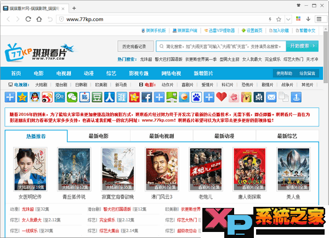This screenshot has width=329, height=238.
Task: Reload the page with refresh icon
Action: click(29, 19)
